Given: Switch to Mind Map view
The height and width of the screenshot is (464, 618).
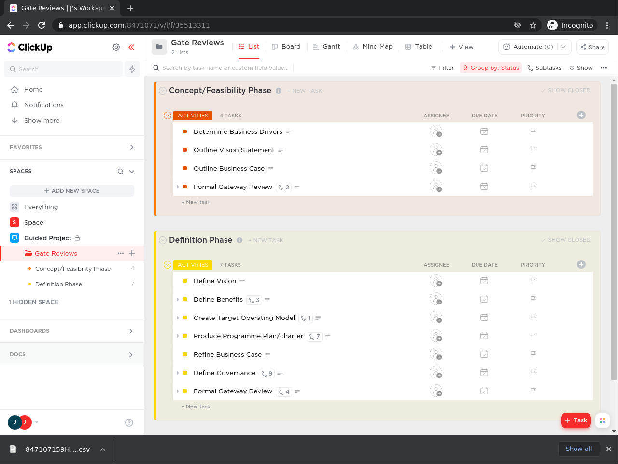Looking at the screenshot, I should click(x=373, y=47).
